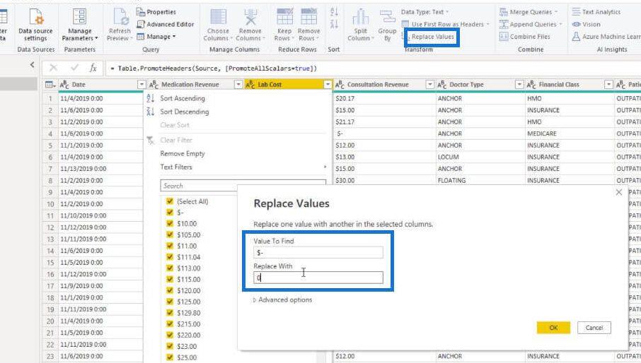This screenshot has height=363, width=641.
Task: Click the Refresh Preview icon
Action: pyautogui.click(x=120, y=17)
